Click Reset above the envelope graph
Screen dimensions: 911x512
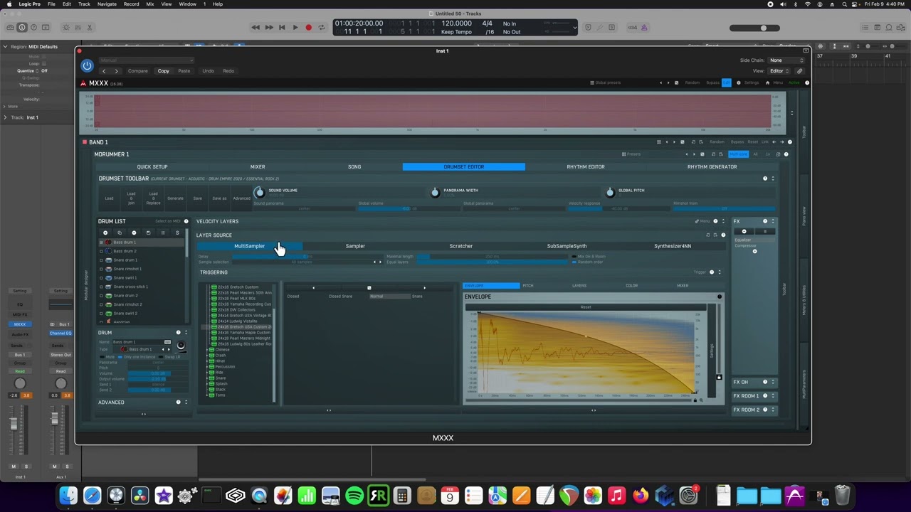point(586,307)
